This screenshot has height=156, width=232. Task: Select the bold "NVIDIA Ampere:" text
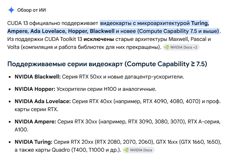(35, 121)
